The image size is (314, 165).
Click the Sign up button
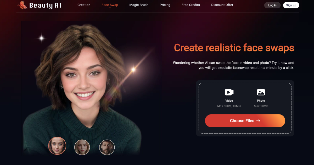click(x=291, y=5)
